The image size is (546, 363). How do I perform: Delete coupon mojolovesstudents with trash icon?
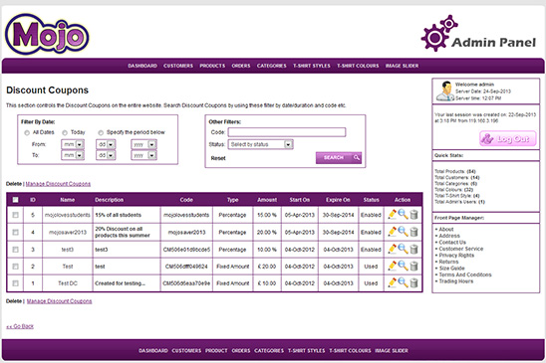coord(413,215)
